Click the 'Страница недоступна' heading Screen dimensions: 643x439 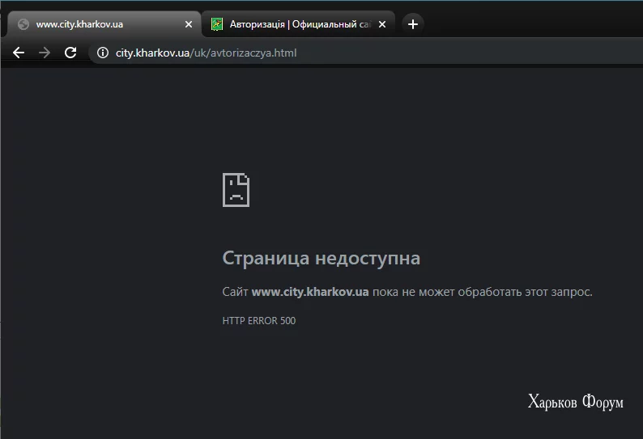321,259
